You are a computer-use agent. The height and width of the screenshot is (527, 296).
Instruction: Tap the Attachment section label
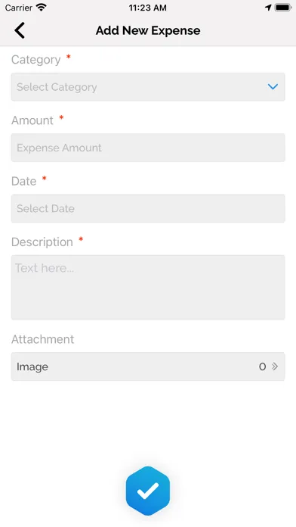click(42, 339)
